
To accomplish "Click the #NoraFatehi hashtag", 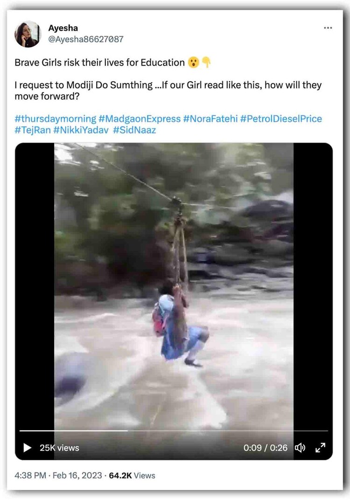I will [210, 119].
